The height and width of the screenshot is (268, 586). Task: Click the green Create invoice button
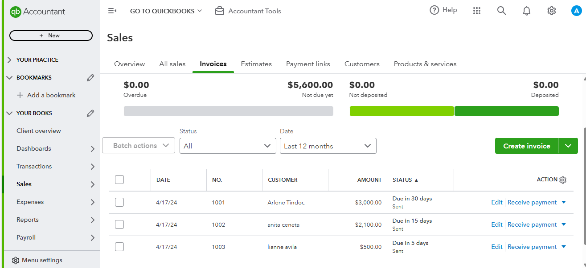[x=526, y=146]
